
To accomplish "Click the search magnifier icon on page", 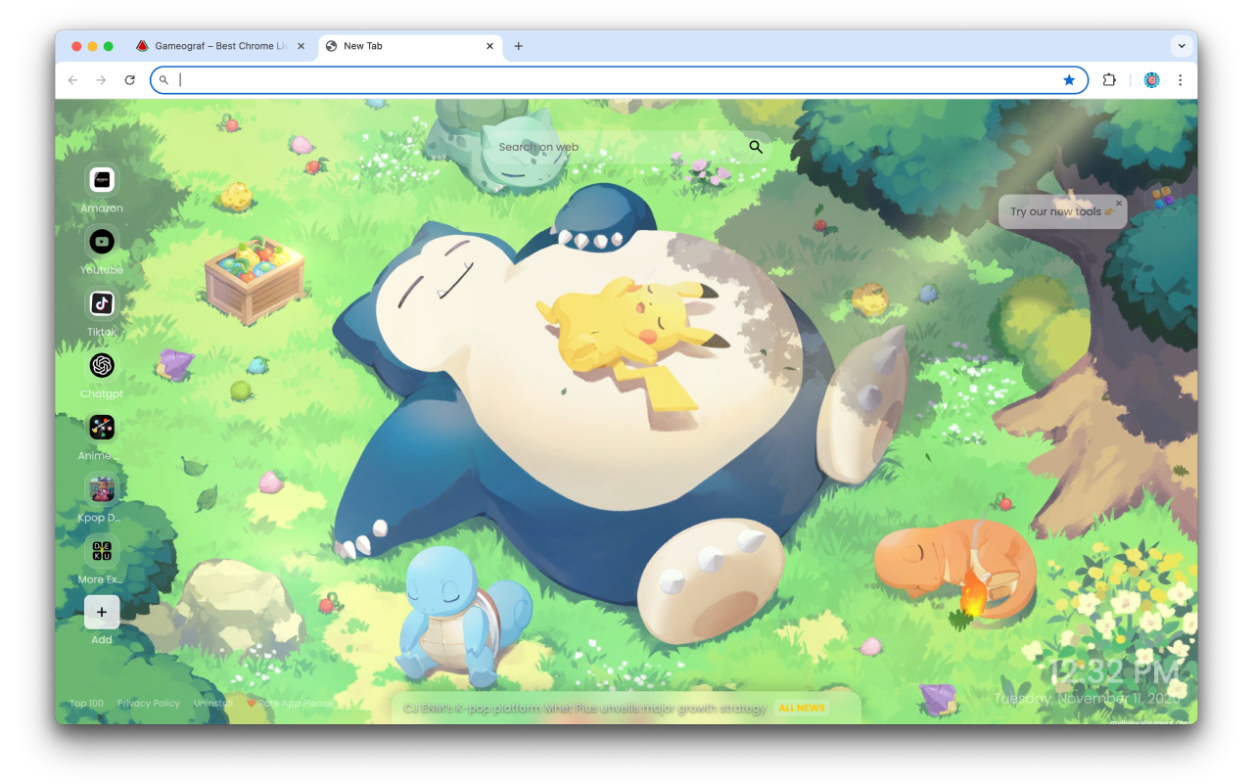I will pyautogui.click(x=756, y=147).
